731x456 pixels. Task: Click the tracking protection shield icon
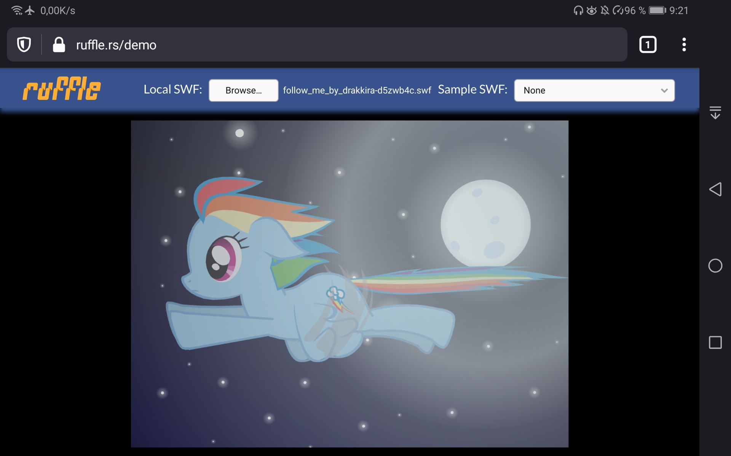(23, 44)
